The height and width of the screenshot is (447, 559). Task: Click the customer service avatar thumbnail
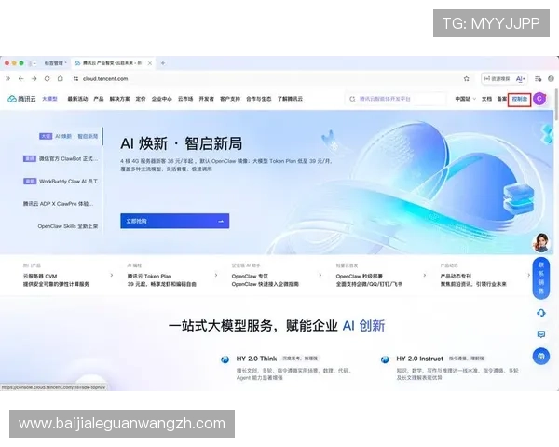[541, 243]
